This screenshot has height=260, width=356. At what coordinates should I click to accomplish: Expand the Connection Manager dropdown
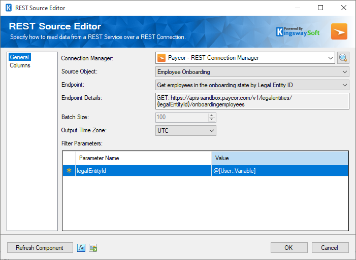(330, 58)
